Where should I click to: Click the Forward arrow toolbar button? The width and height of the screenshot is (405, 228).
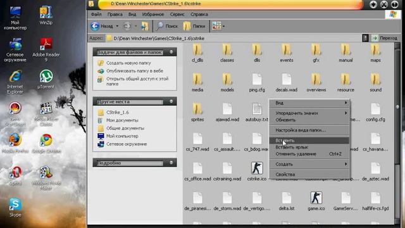pos(127,26)
